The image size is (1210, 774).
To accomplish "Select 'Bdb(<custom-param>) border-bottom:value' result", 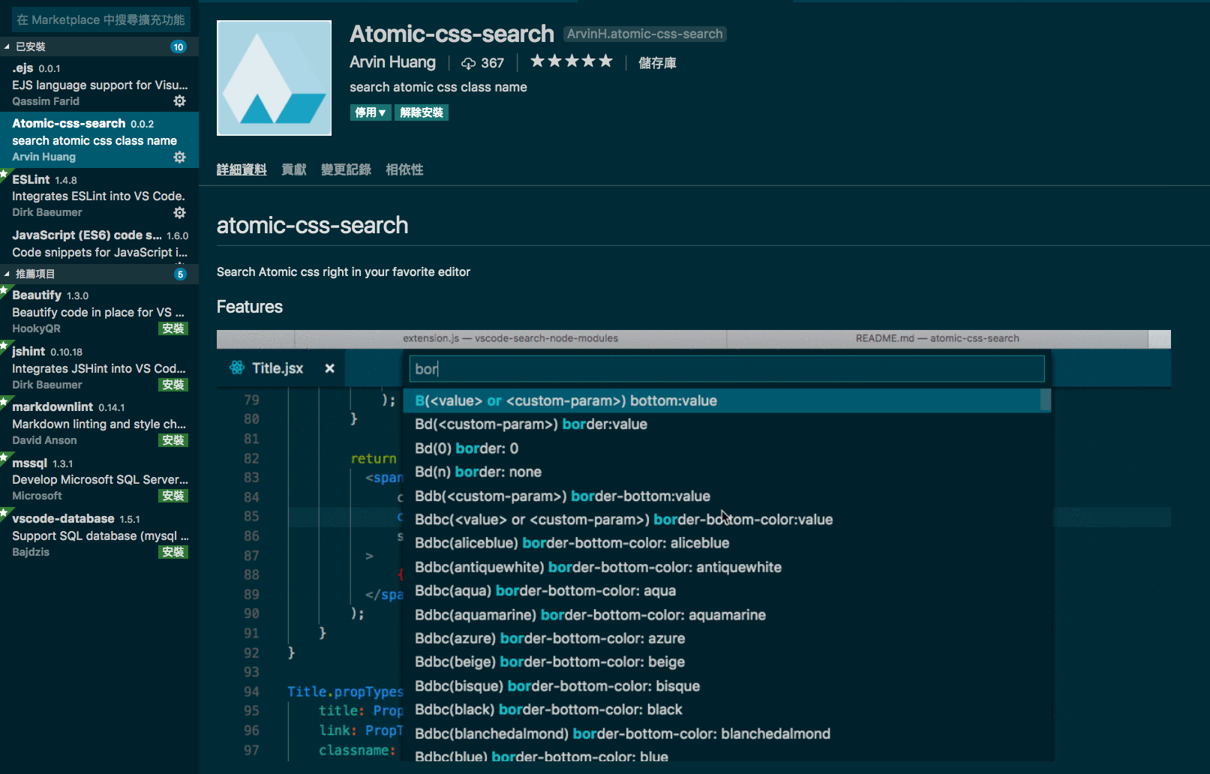I will pos(727,496).
